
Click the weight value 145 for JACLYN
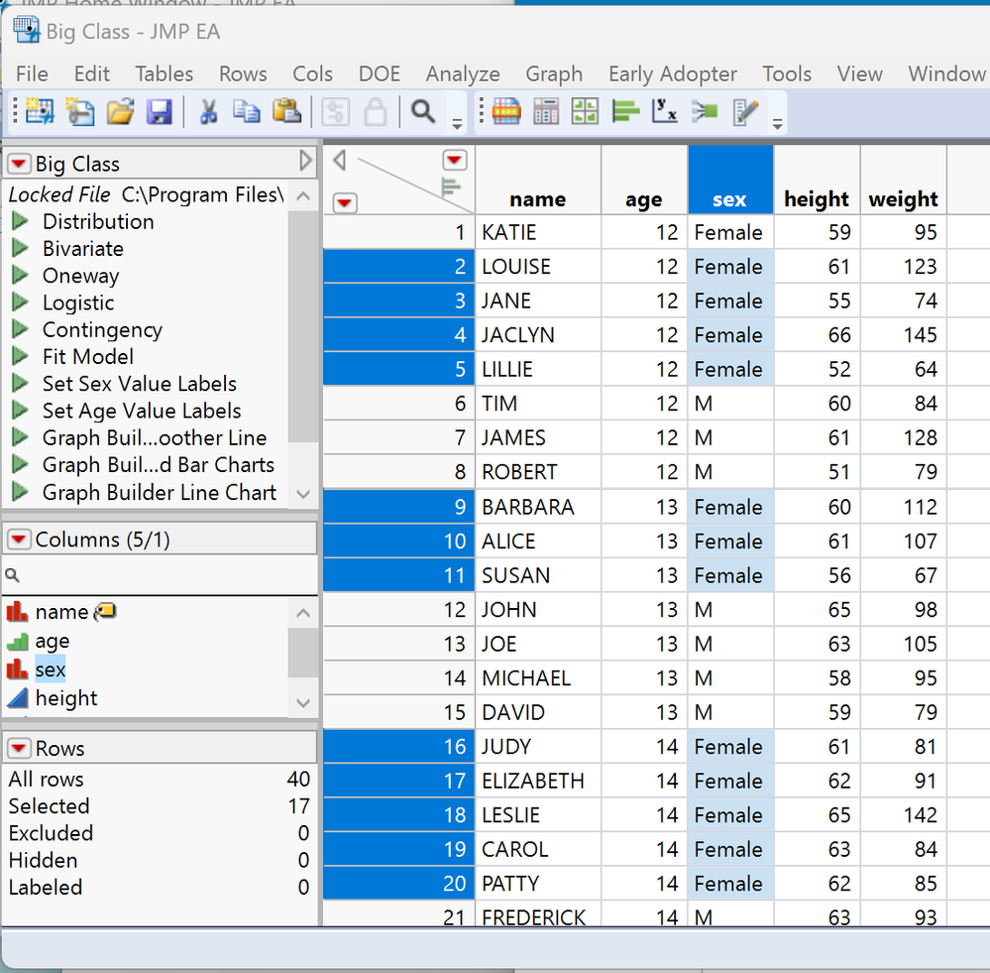(x=903, y=335)
